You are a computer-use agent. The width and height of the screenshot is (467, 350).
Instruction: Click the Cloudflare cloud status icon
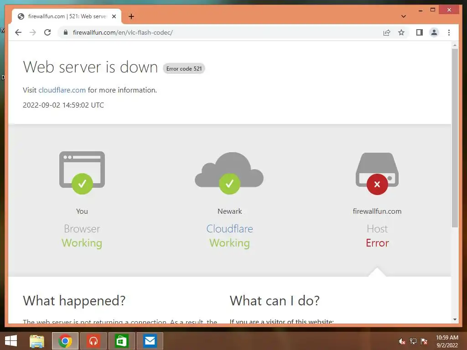(x=229, y=173)
